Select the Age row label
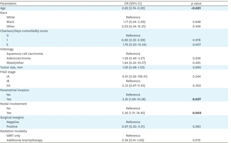Image resolution: width=231 pixels, height=143 pixels. tap(3, 8)
